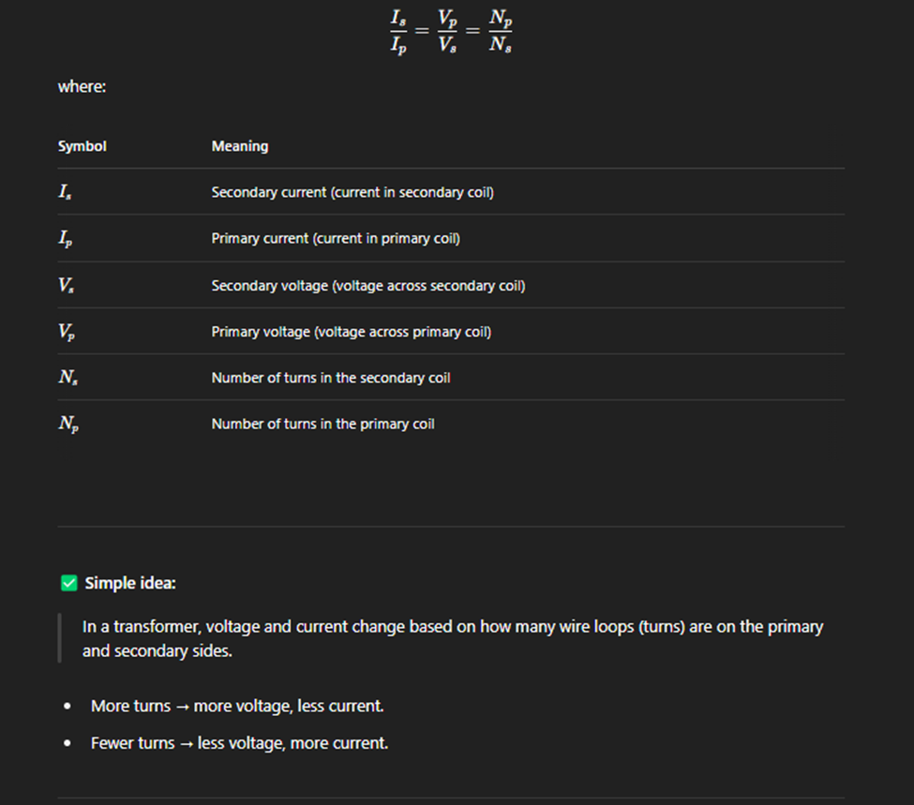
Task: Click the Vs symbol in the table
Action: pos(67,286)
